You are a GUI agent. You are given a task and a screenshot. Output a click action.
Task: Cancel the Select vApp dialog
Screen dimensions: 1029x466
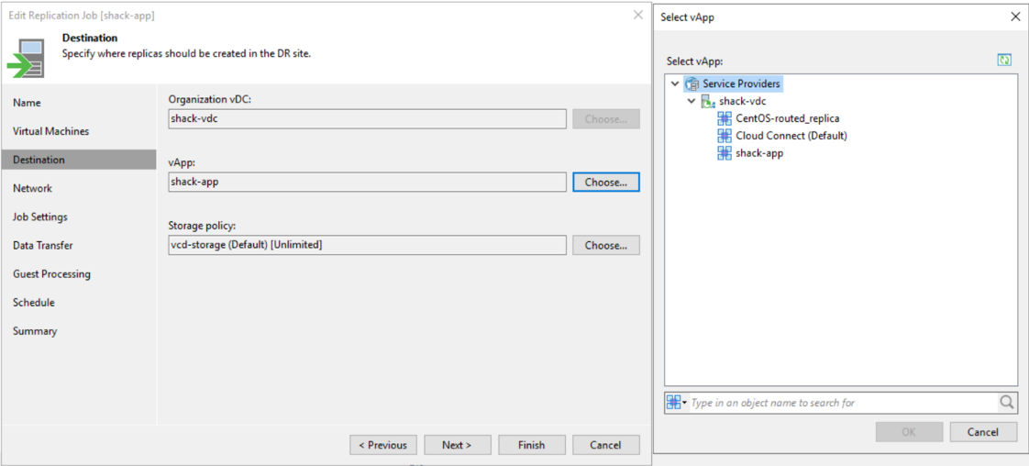pyautogui.click(x=983, y=431)
